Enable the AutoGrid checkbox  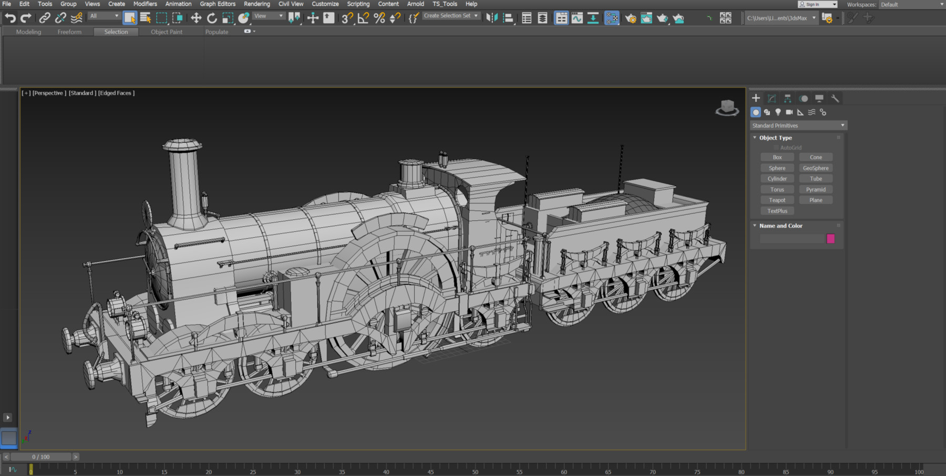(x=776, y=147)
